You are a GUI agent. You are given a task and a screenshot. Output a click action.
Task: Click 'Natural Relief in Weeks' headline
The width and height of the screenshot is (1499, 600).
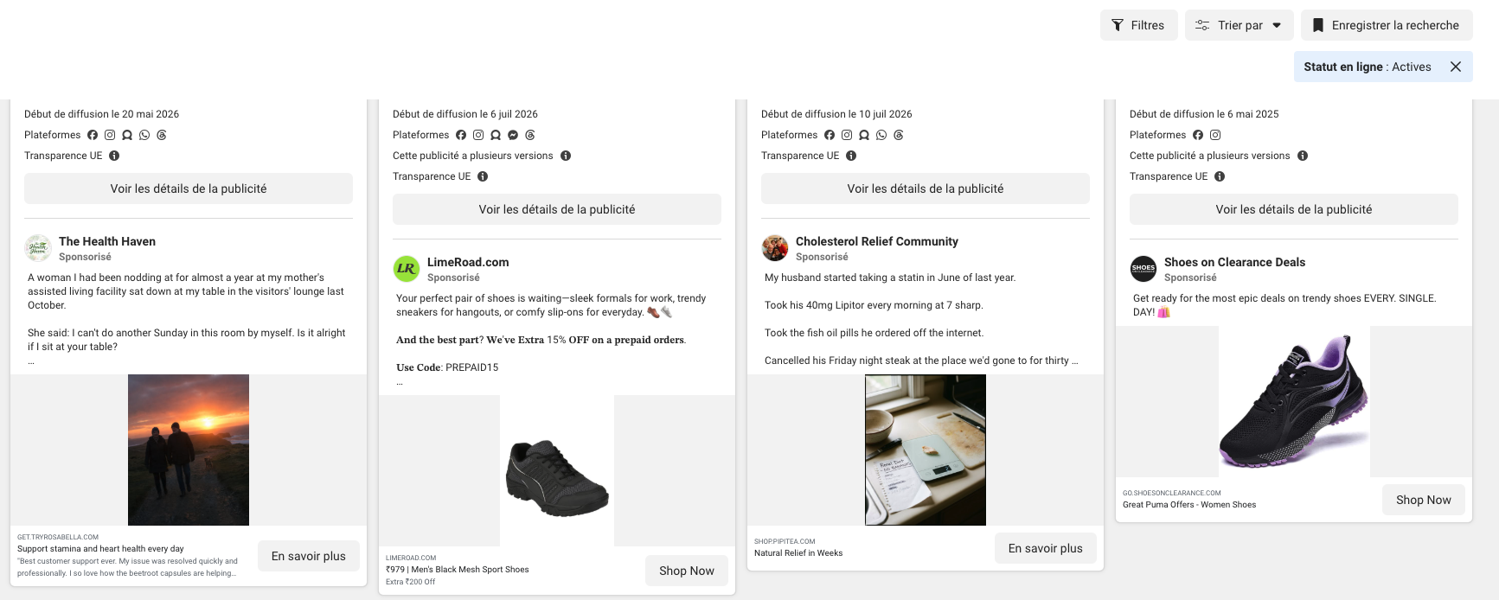click(x=798, y=553)
